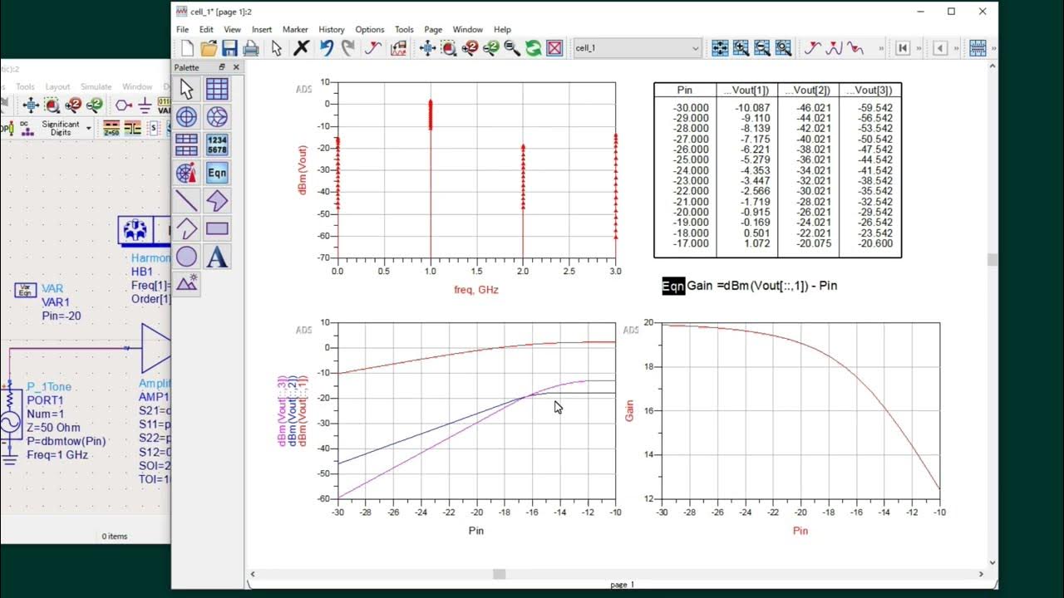
Task: Select the rectangular plot tool in the Palette
Action: 217,89
